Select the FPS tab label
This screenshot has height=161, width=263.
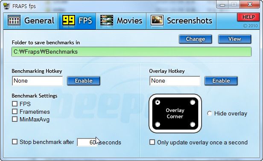point(85,21)
